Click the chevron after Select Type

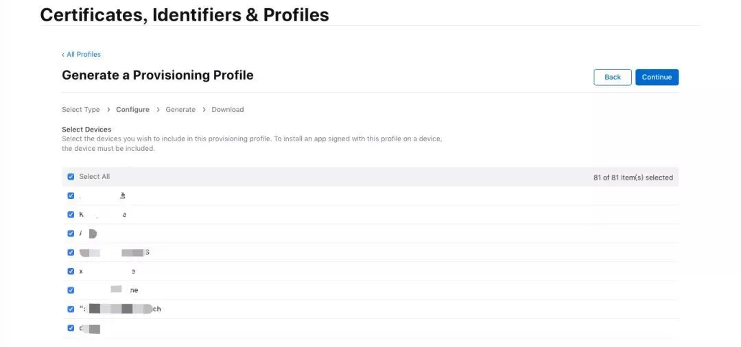pyautogui.click(x=108, y=110)
